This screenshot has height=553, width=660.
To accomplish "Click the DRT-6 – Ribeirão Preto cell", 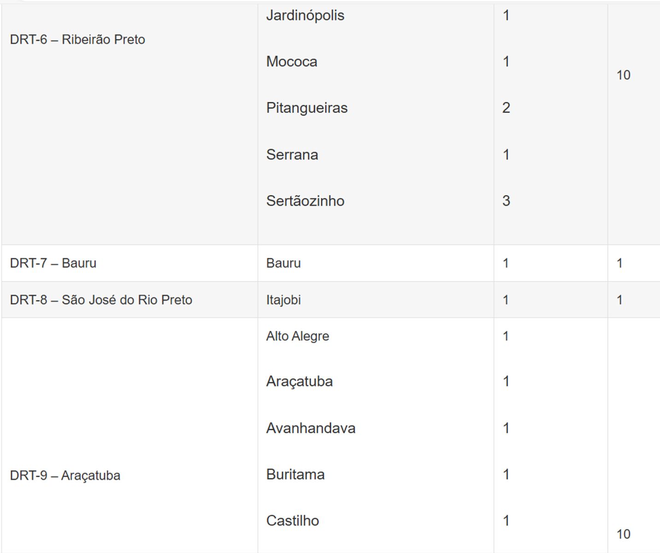I will click(77, 40).
